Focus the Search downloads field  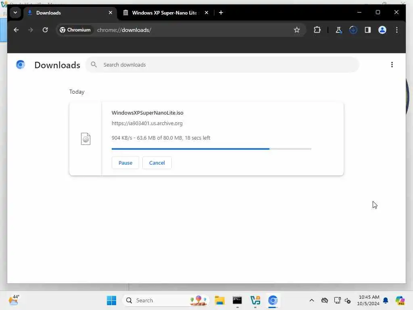coord(223,65)
